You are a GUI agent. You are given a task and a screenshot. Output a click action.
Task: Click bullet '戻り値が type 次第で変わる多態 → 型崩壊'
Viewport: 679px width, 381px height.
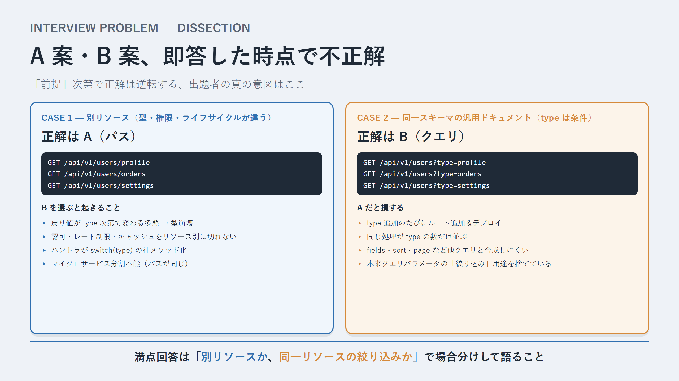(x=122, y=223)
